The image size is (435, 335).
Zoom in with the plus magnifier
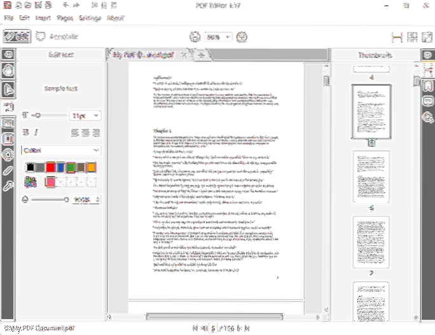(242, 37)
